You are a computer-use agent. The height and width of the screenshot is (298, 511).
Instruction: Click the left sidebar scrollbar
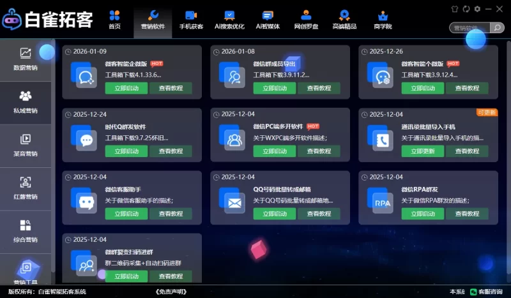(x=53, y=156)
